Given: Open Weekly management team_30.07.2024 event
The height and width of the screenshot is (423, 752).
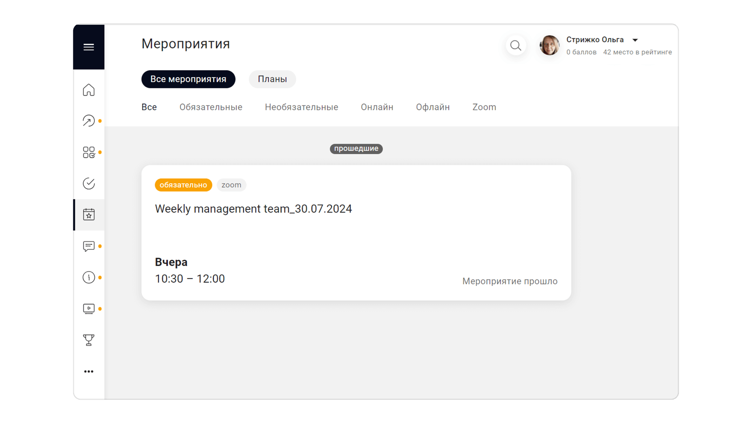Looking at the screenshot, I should tap(253, 209).
